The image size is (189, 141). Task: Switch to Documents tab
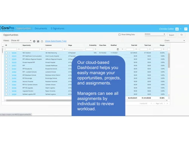coord(41,29)
